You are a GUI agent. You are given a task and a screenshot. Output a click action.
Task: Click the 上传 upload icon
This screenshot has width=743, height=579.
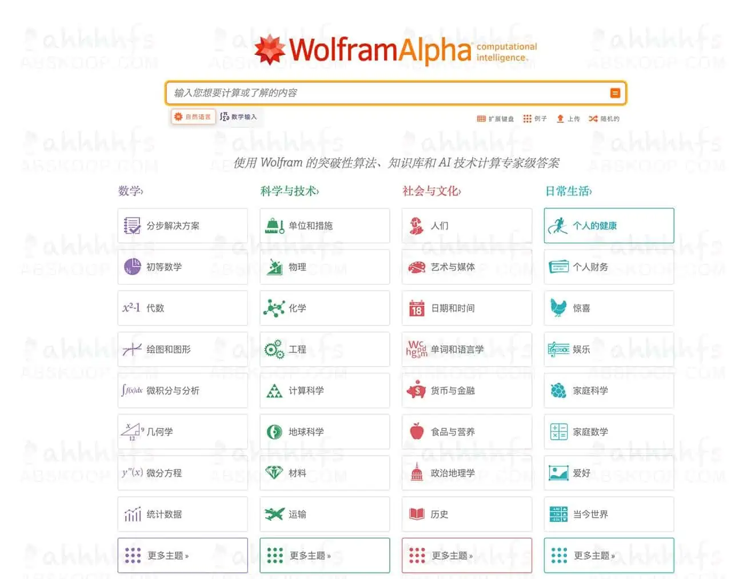tap(560, 118)
